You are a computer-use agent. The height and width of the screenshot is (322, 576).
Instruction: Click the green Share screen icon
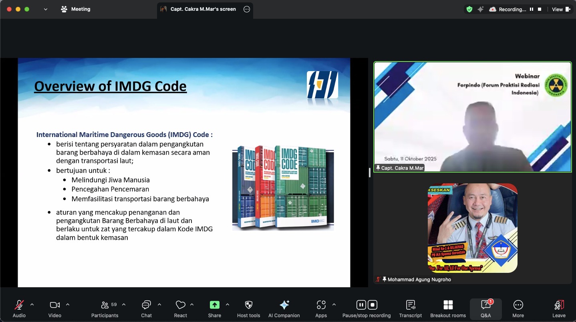(x=214, y=305)
